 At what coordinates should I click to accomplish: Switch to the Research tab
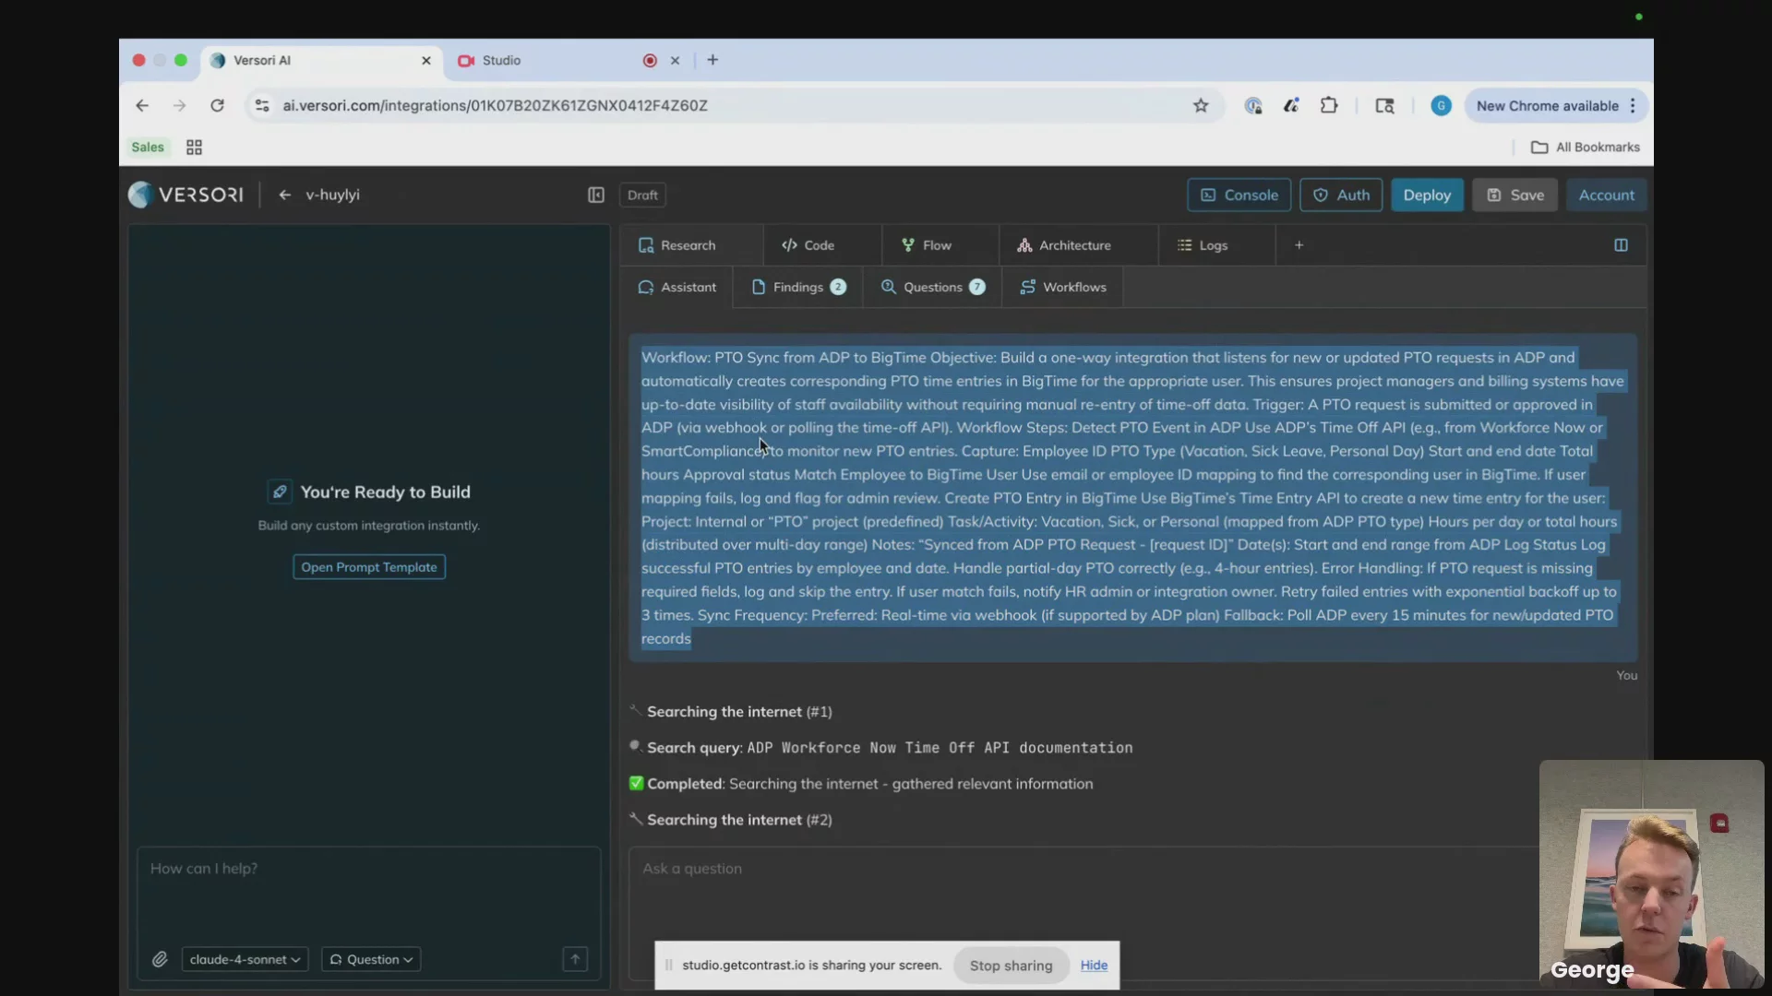coord(677,245)
